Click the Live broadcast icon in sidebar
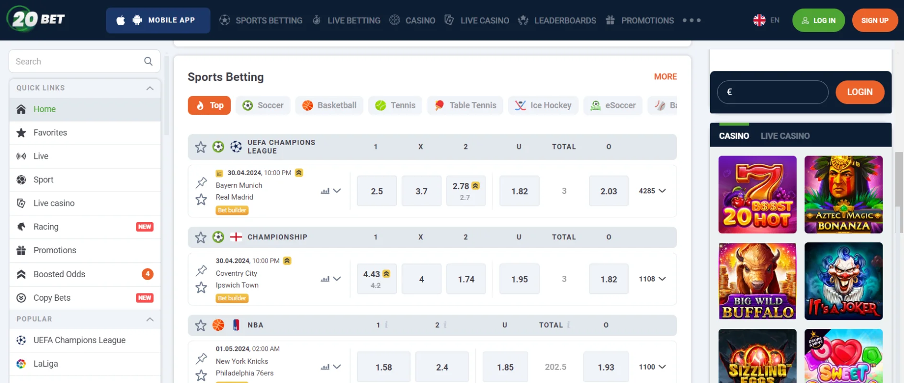This screenshot has width=904, height=383. [x=21, y=156]
